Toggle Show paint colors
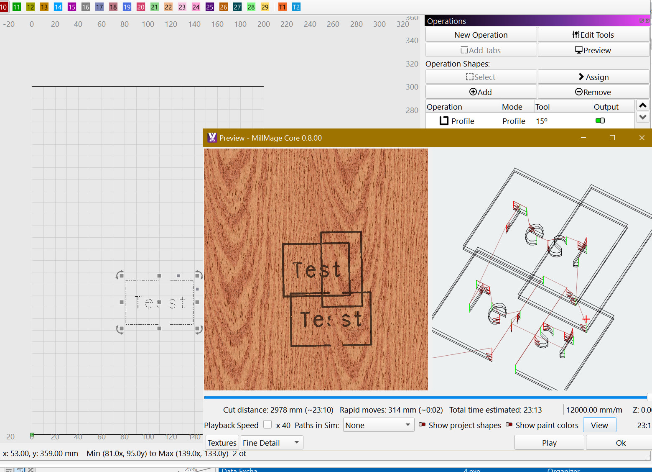Image resolution: width=652 pixels, height=472 pixels. (x=509, y=425)
